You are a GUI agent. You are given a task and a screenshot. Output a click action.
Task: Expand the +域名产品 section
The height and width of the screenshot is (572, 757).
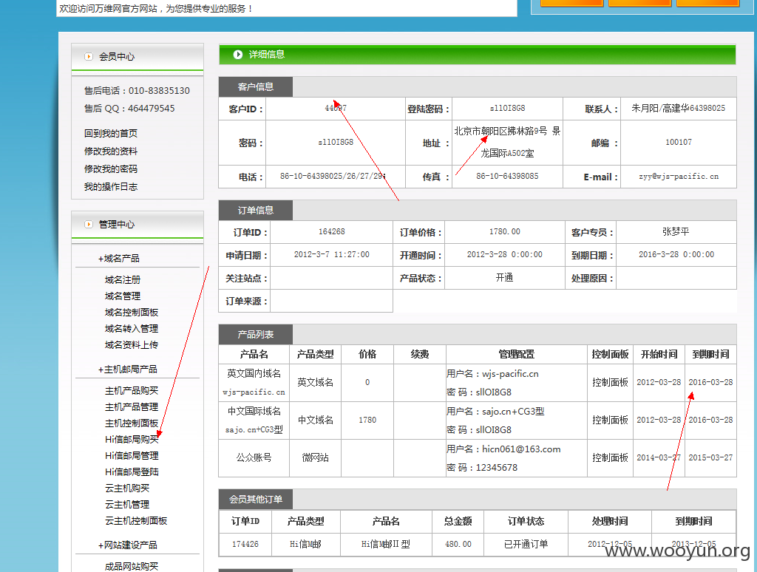point(119,259)
